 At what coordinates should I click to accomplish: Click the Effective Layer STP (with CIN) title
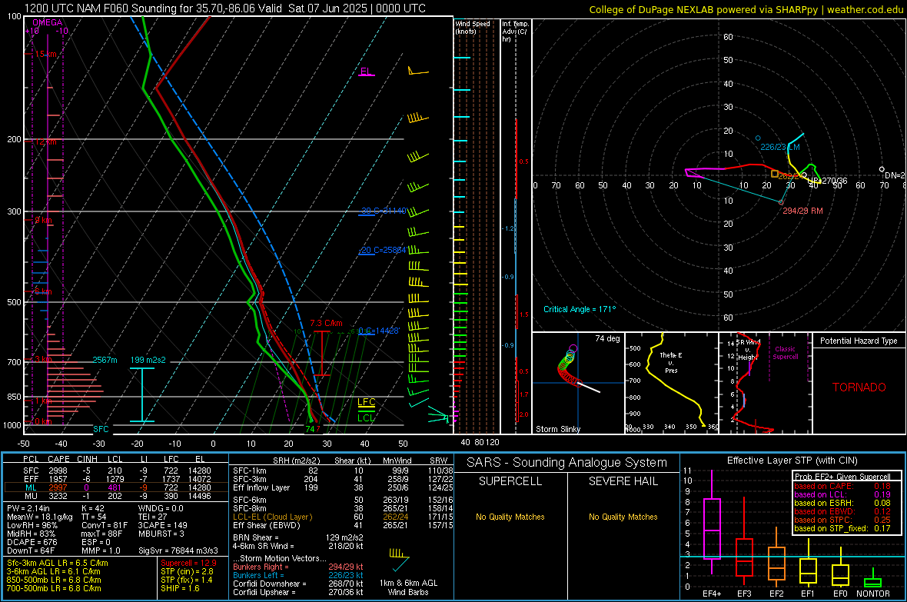[x=792, y=461]
